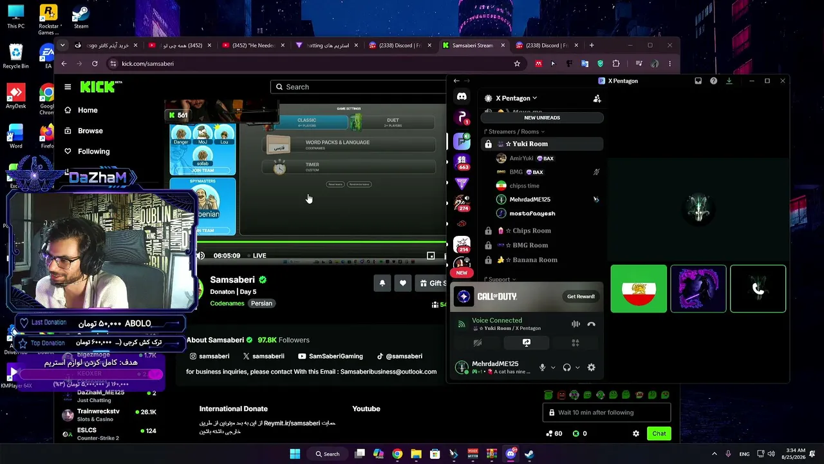Go back in Chrome navigation

[x=64, y=64]
